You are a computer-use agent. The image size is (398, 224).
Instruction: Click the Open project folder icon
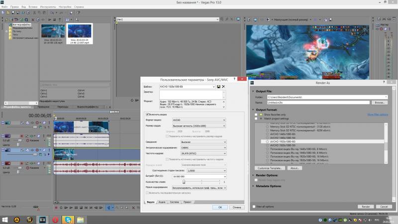(x=8, y=13)
